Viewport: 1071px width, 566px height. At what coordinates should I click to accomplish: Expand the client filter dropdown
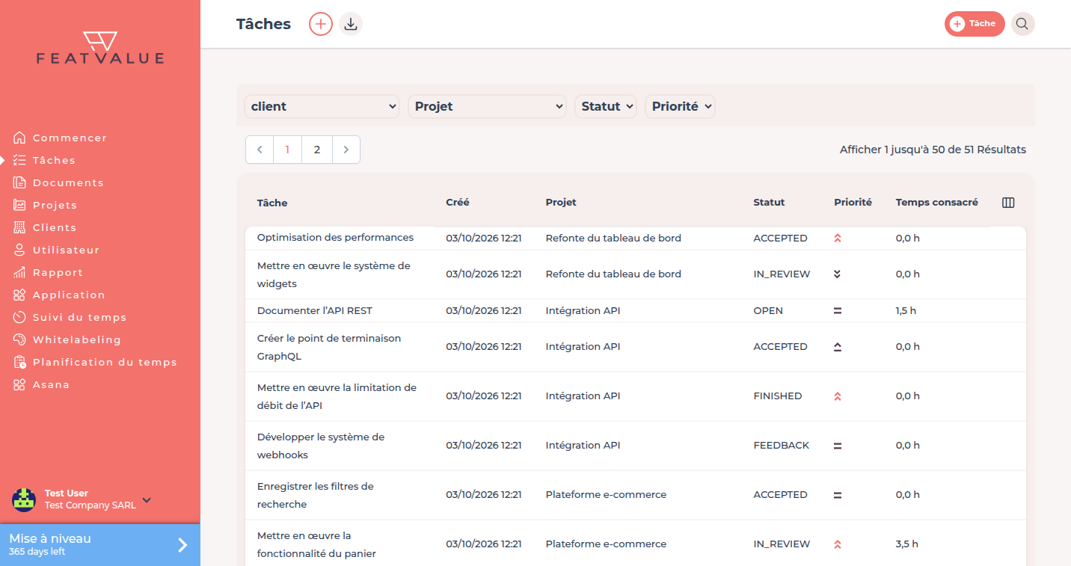322,106
